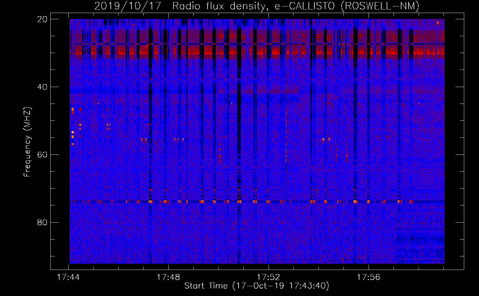Viewport: 479px width, 296px height.
Task: Click the 17:52 time tick label
Action: (269, 277)
